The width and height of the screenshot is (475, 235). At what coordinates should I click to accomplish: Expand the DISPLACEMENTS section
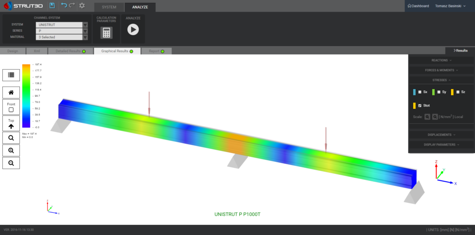click(442, 135)
